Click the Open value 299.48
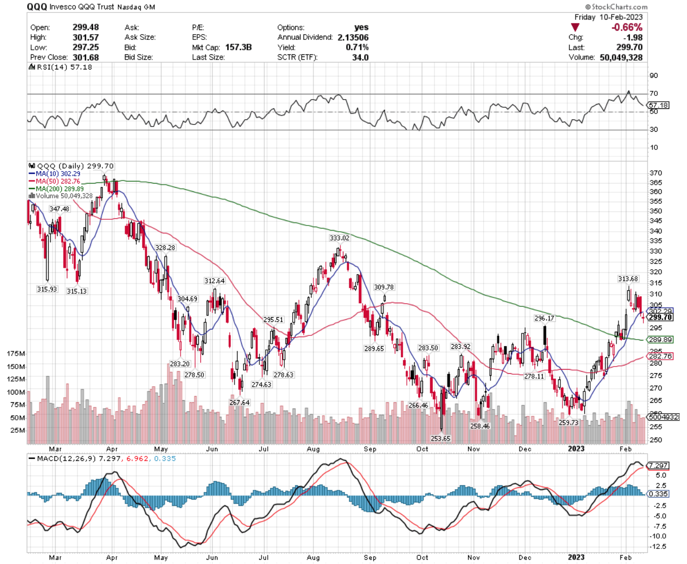687x564 pixels. (86, 27)
